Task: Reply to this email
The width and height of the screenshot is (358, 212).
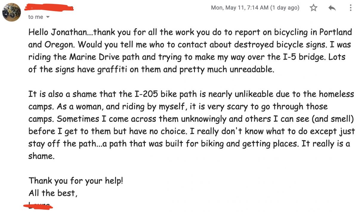Action: click(332, 8)
